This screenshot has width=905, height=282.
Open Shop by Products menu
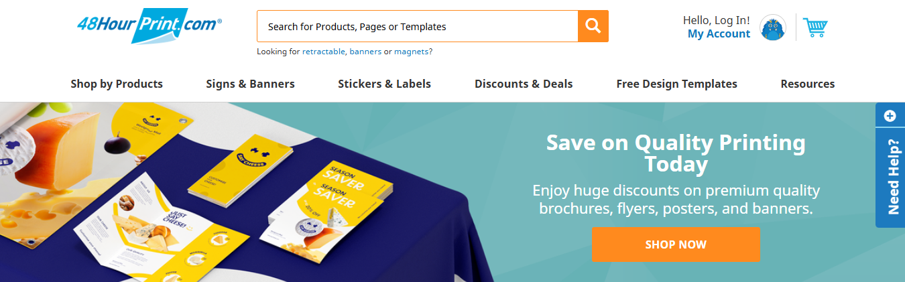117,84
